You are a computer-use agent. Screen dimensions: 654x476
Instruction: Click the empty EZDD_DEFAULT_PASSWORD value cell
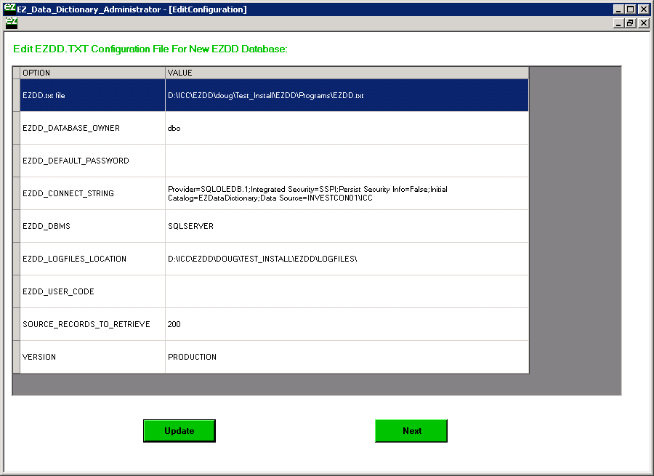click(347, 161)
